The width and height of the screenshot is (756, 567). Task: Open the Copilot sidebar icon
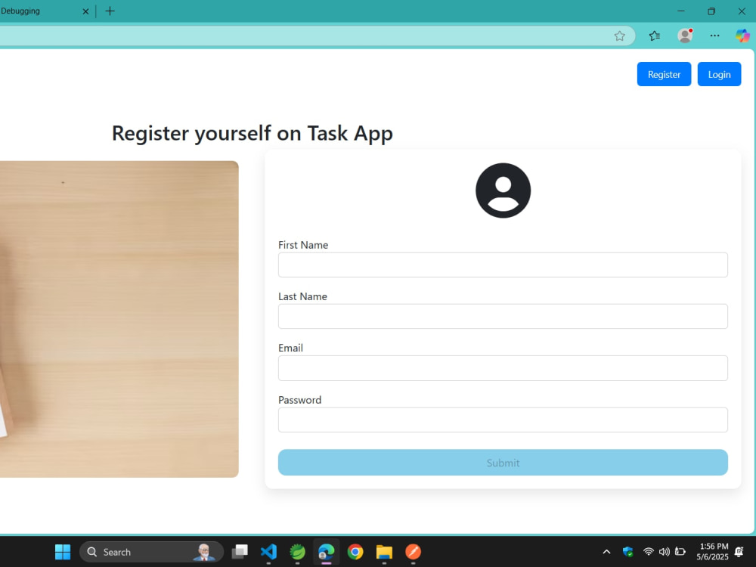(x=742, y=36)
